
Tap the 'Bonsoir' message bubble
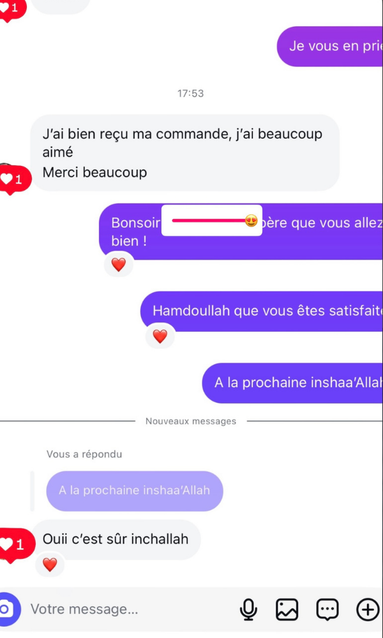(x=241, y=232)
